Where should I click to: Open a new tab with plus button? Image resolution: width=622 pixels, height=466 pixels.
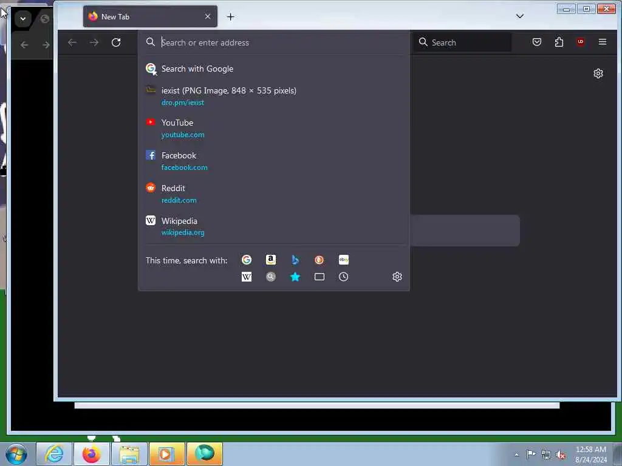230,16
